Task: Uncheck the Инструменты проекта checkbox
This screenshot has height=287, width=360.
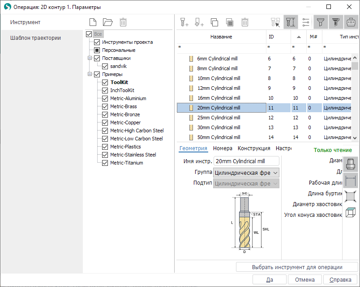Action: (97, 42)
